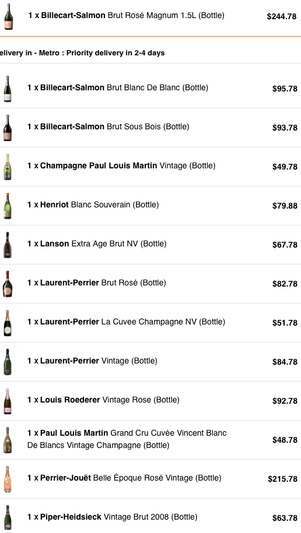The width and height of the screenshot is (301, 533).
Task: Open the Laurent-Perrier Vintage product name
Action: pyautogui.click(x=92, y=361)
